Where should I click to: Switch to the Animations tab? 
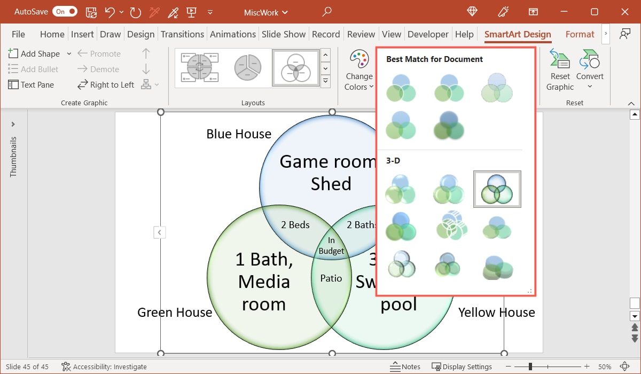point(233,34)
